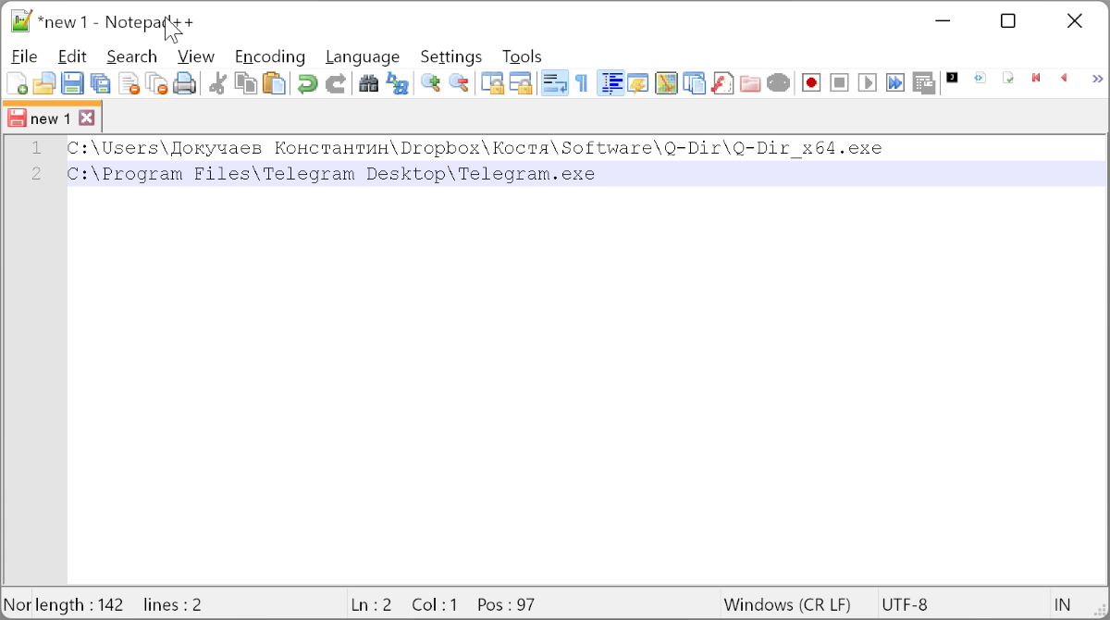Screen dimensions: 1110x620
Task: Open the Settings menu
Action: click(x=451, y=56)
